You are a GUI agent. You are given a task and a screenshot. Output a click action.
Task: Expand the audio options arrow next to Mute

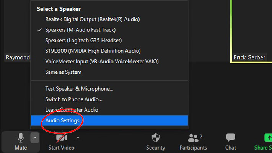(x=35, y=138)
